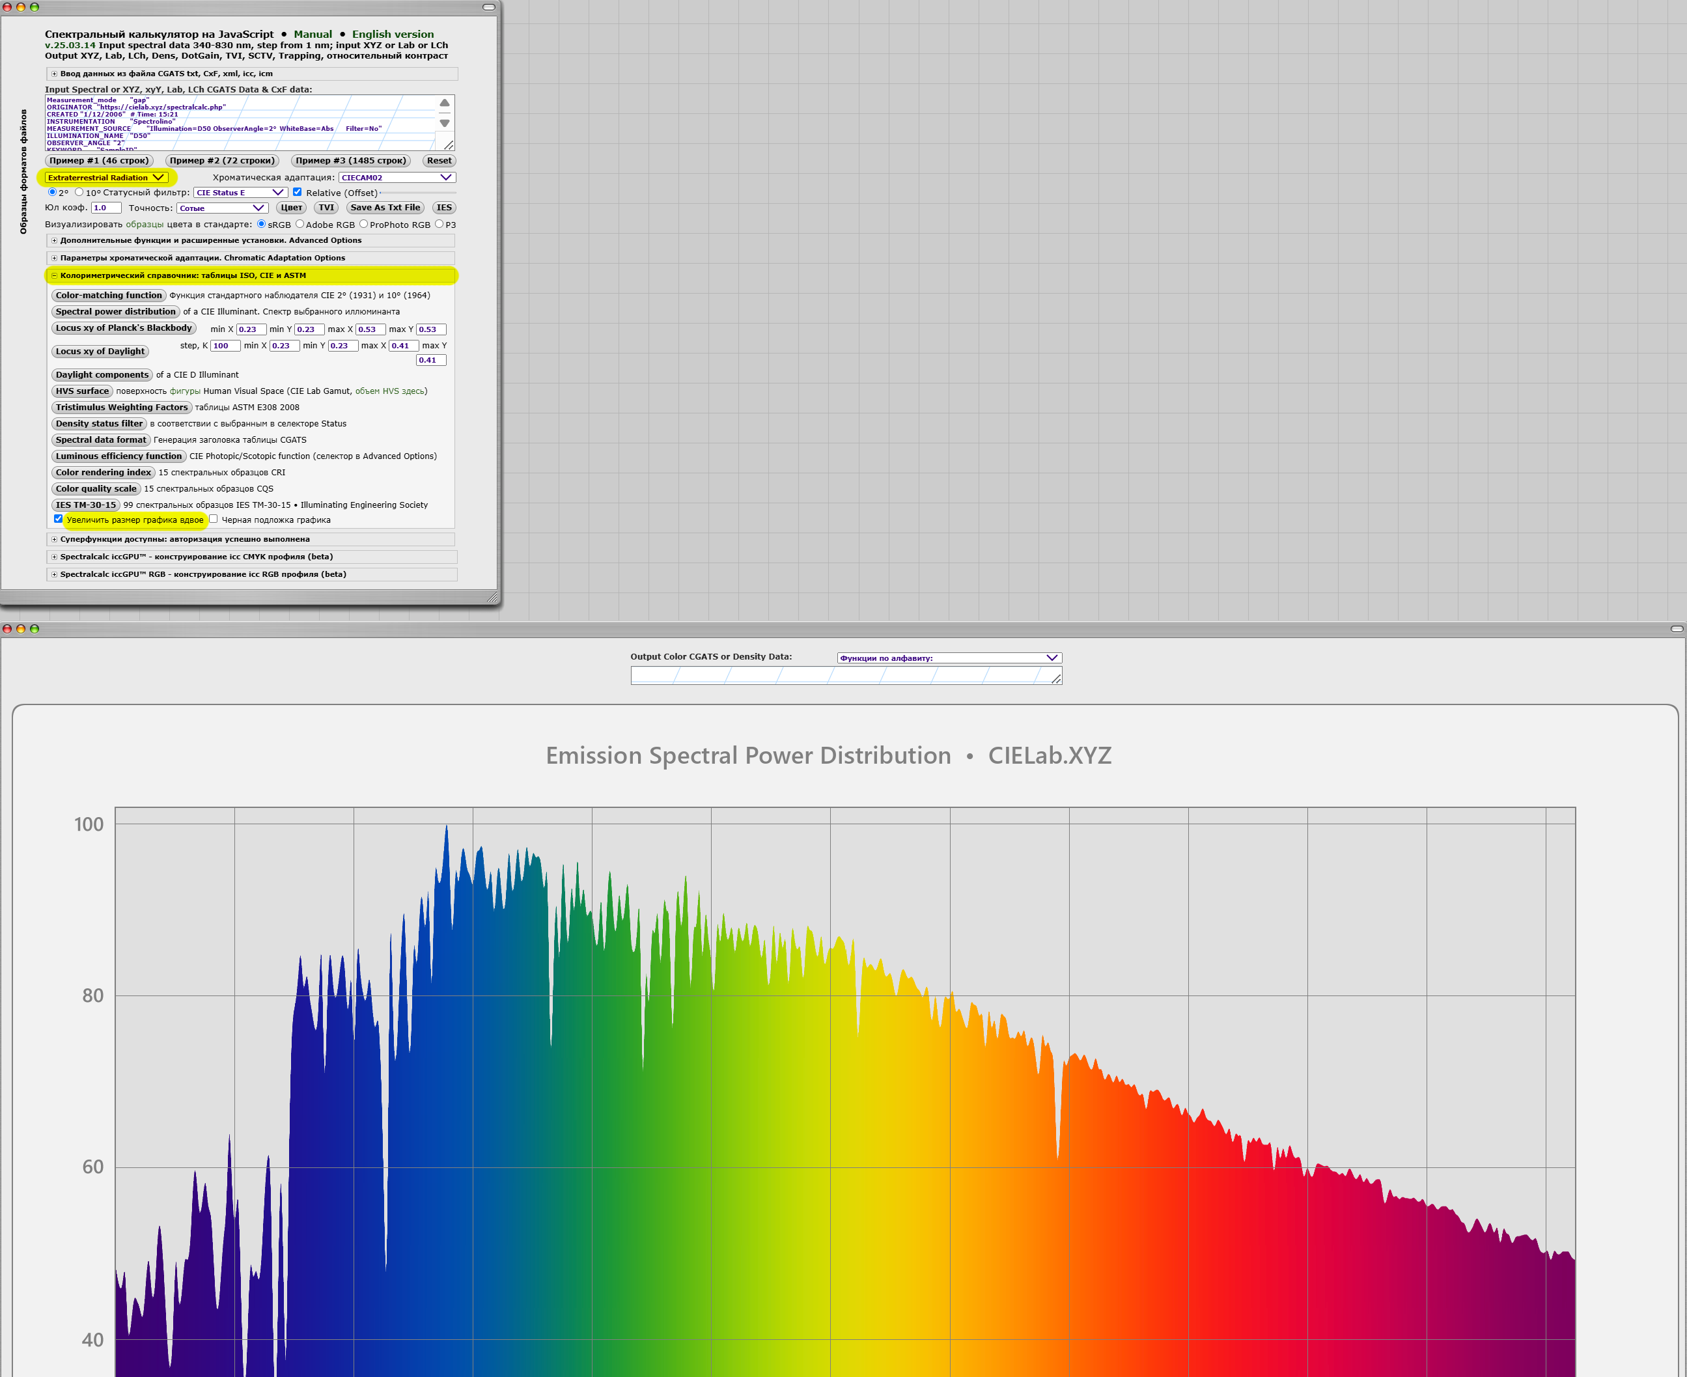The width and height of the screenshot is (1687, 1377).
Task: Click minus icon beside ISO, CIE и ASTM section
Action: click(x=54, y=275)
